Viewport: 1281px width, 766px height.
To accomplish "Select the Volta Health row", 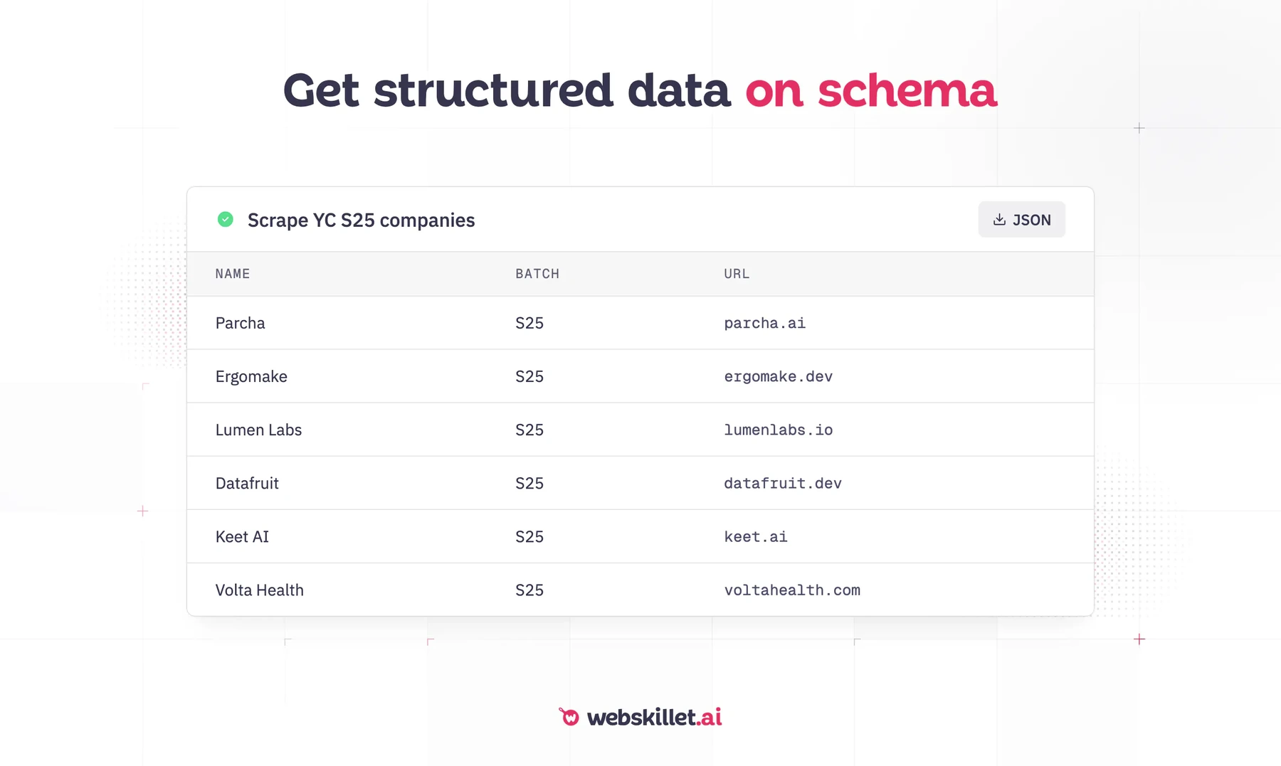I will (640, 590).
